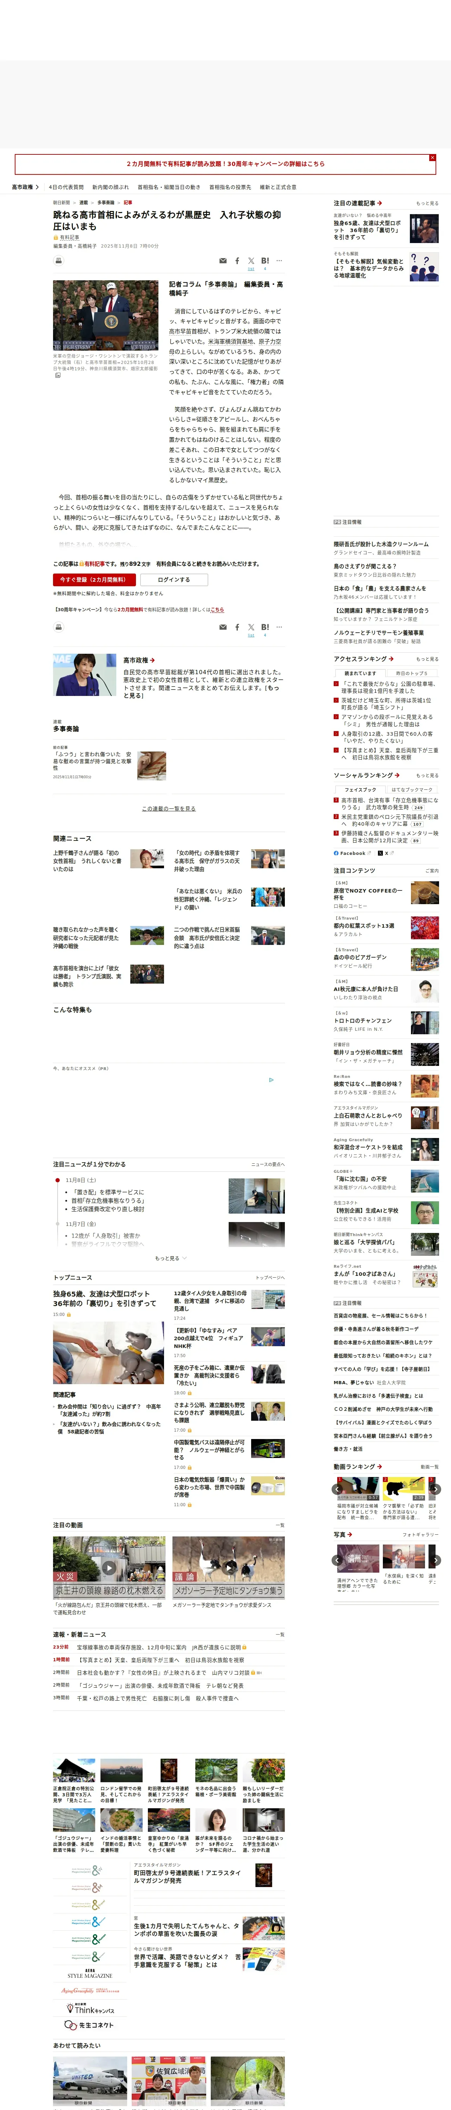Screen dimensions: 451x2110
Task: Open 首相指名の投票先 nav item
Action: (x=230, y=187)
